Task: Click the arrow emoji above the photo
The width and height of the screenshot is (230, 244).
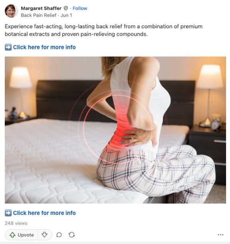Action: [x=8, y=47]
